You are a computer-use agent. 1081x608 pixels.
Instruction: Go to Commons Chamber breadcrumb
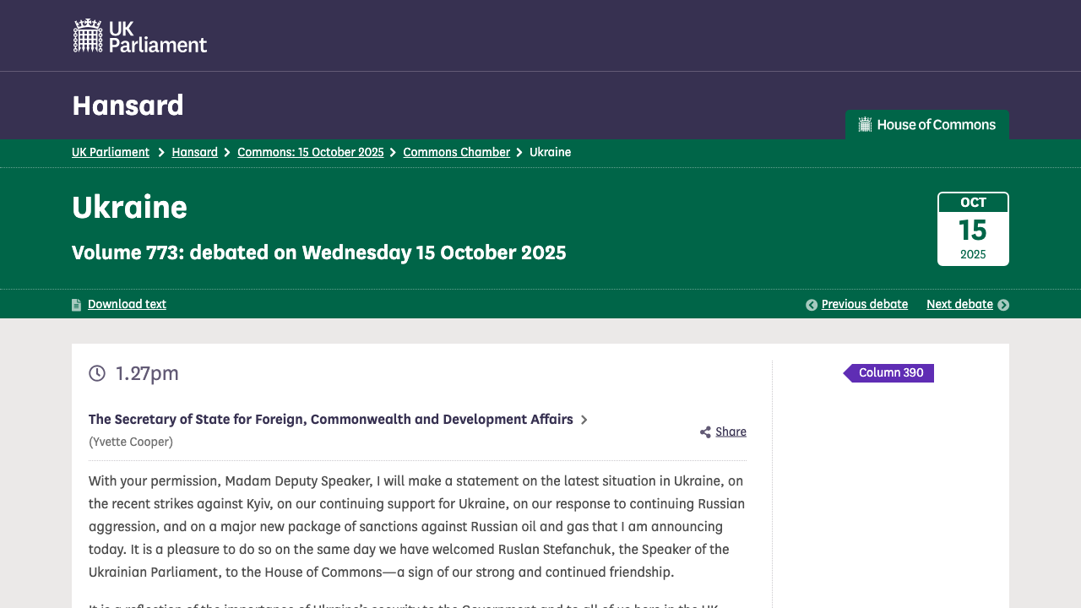point(456,153)
